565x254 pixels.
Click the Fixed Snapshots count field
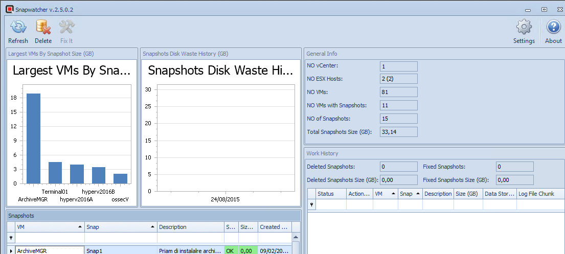[x=514, y=167]
